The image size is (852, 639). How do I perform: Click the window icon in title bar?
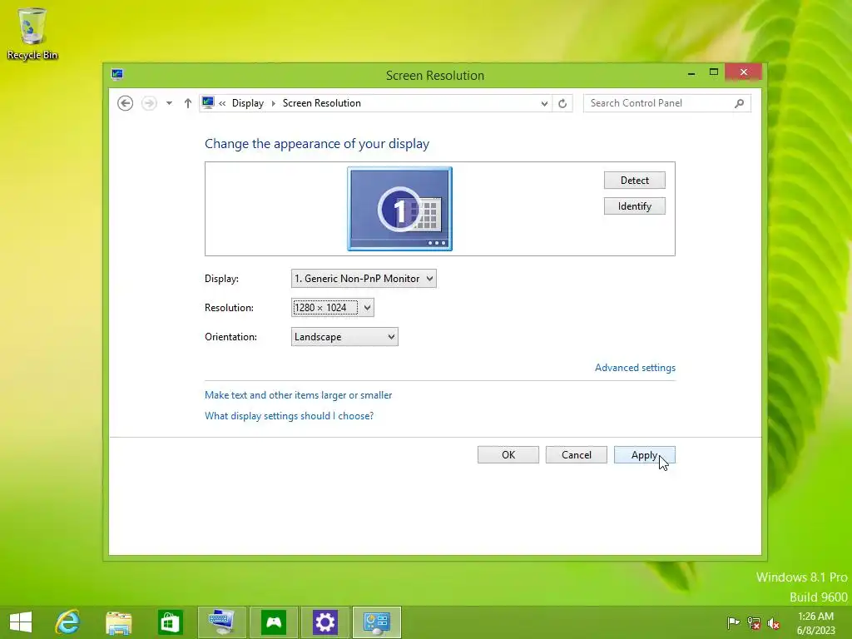117,74
